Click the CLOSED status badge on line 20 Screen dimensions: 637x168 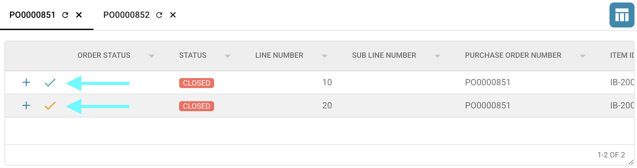196,106
